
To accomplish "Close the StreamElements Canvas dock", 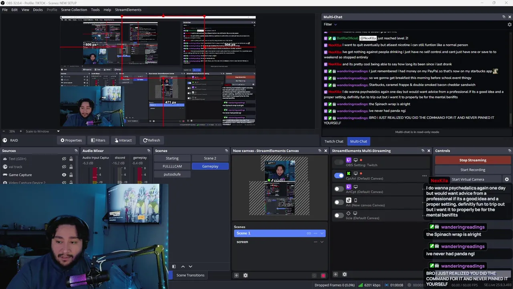I will (325, 151).
